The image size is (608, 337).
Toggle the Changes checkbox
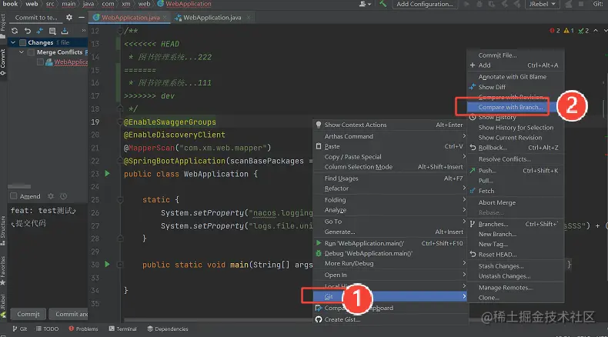tap(23, 42)
